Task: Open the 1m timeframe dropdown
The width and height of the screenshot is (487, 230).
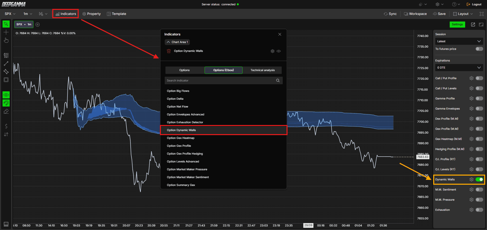Action: pos(28,14)
